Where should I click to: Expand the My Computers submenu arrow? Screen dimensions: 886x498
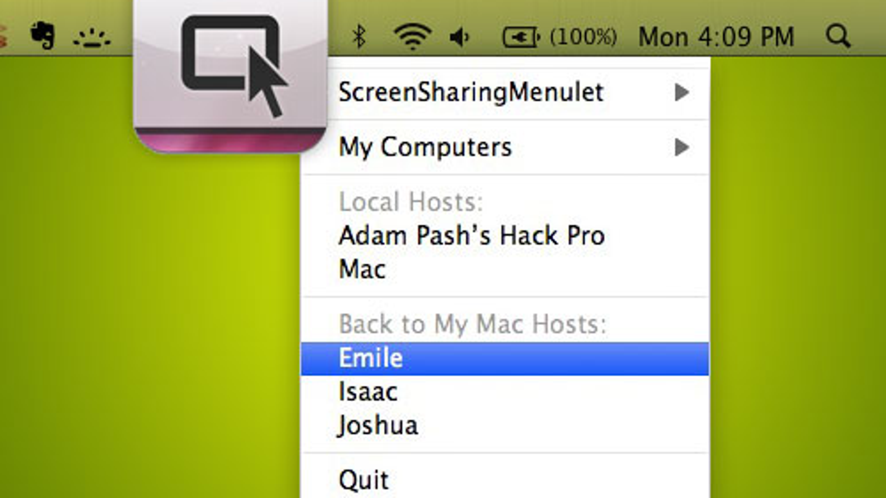(682, 147)
